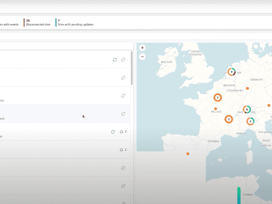Select the orange site dot in Germany
Screen dimensions: 272x204
(248, 88)
